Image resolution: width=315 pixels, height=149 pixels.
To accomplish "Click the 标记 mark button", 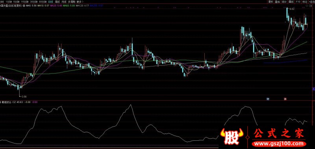I will [305, 2].
